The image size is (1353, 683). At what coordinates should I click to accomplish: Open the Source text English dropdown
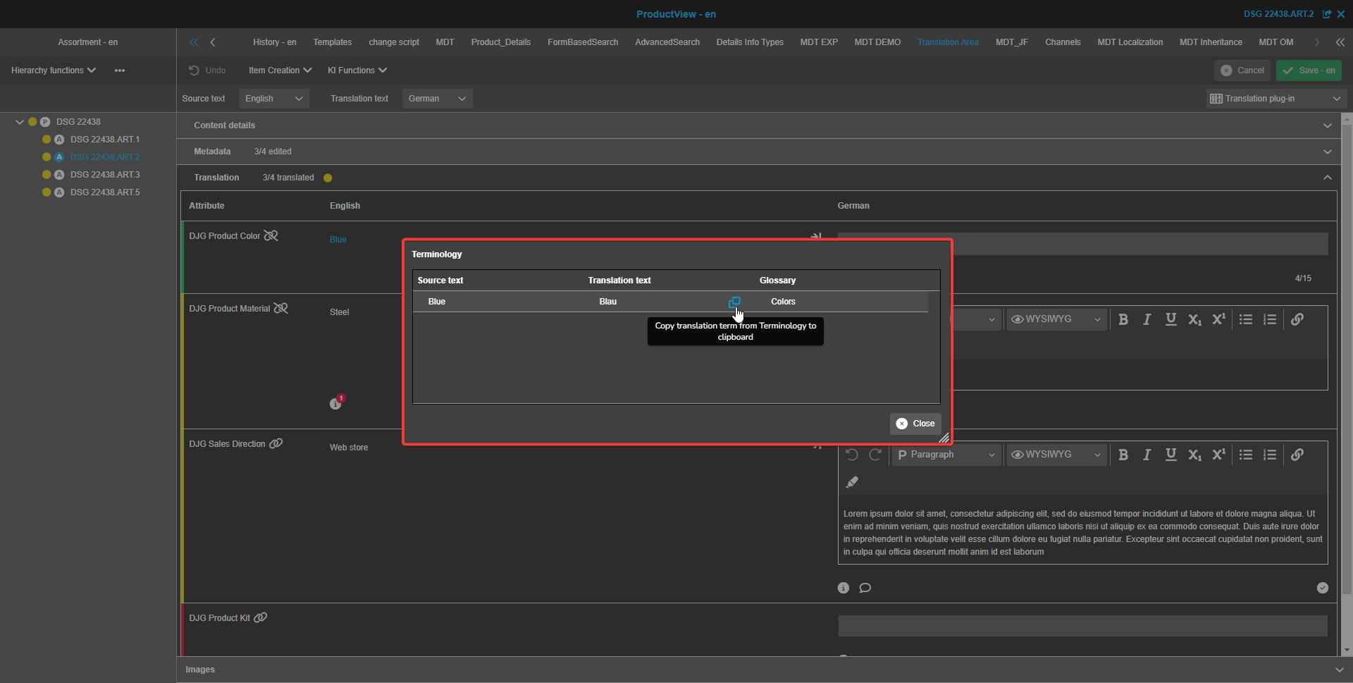tap(273, 99)
